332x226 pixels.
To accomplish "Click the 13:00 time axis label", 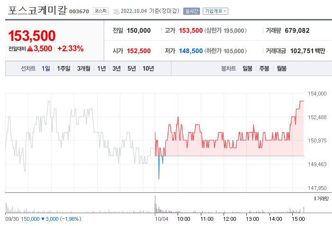I will click(x=252, y=219).
